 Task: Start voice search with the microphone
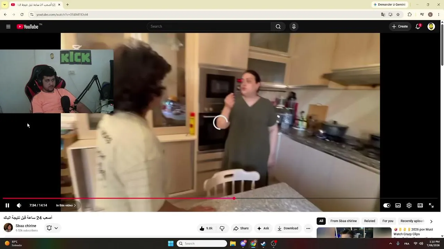point(294,27)
